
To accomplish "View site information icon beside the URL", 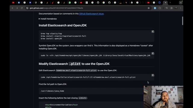I will pyautogui.click(x=27, y=8).
